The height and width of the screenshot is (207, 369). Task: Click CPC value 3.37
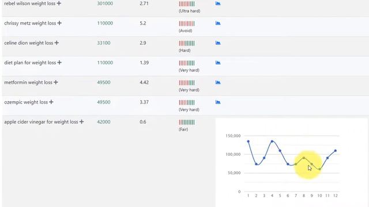coord(144,102)
